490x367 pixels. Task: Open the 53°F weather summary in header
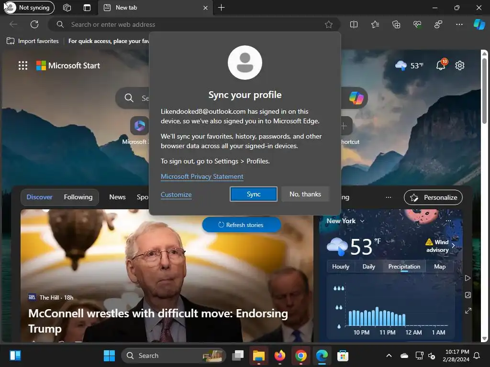pos(410,65)
